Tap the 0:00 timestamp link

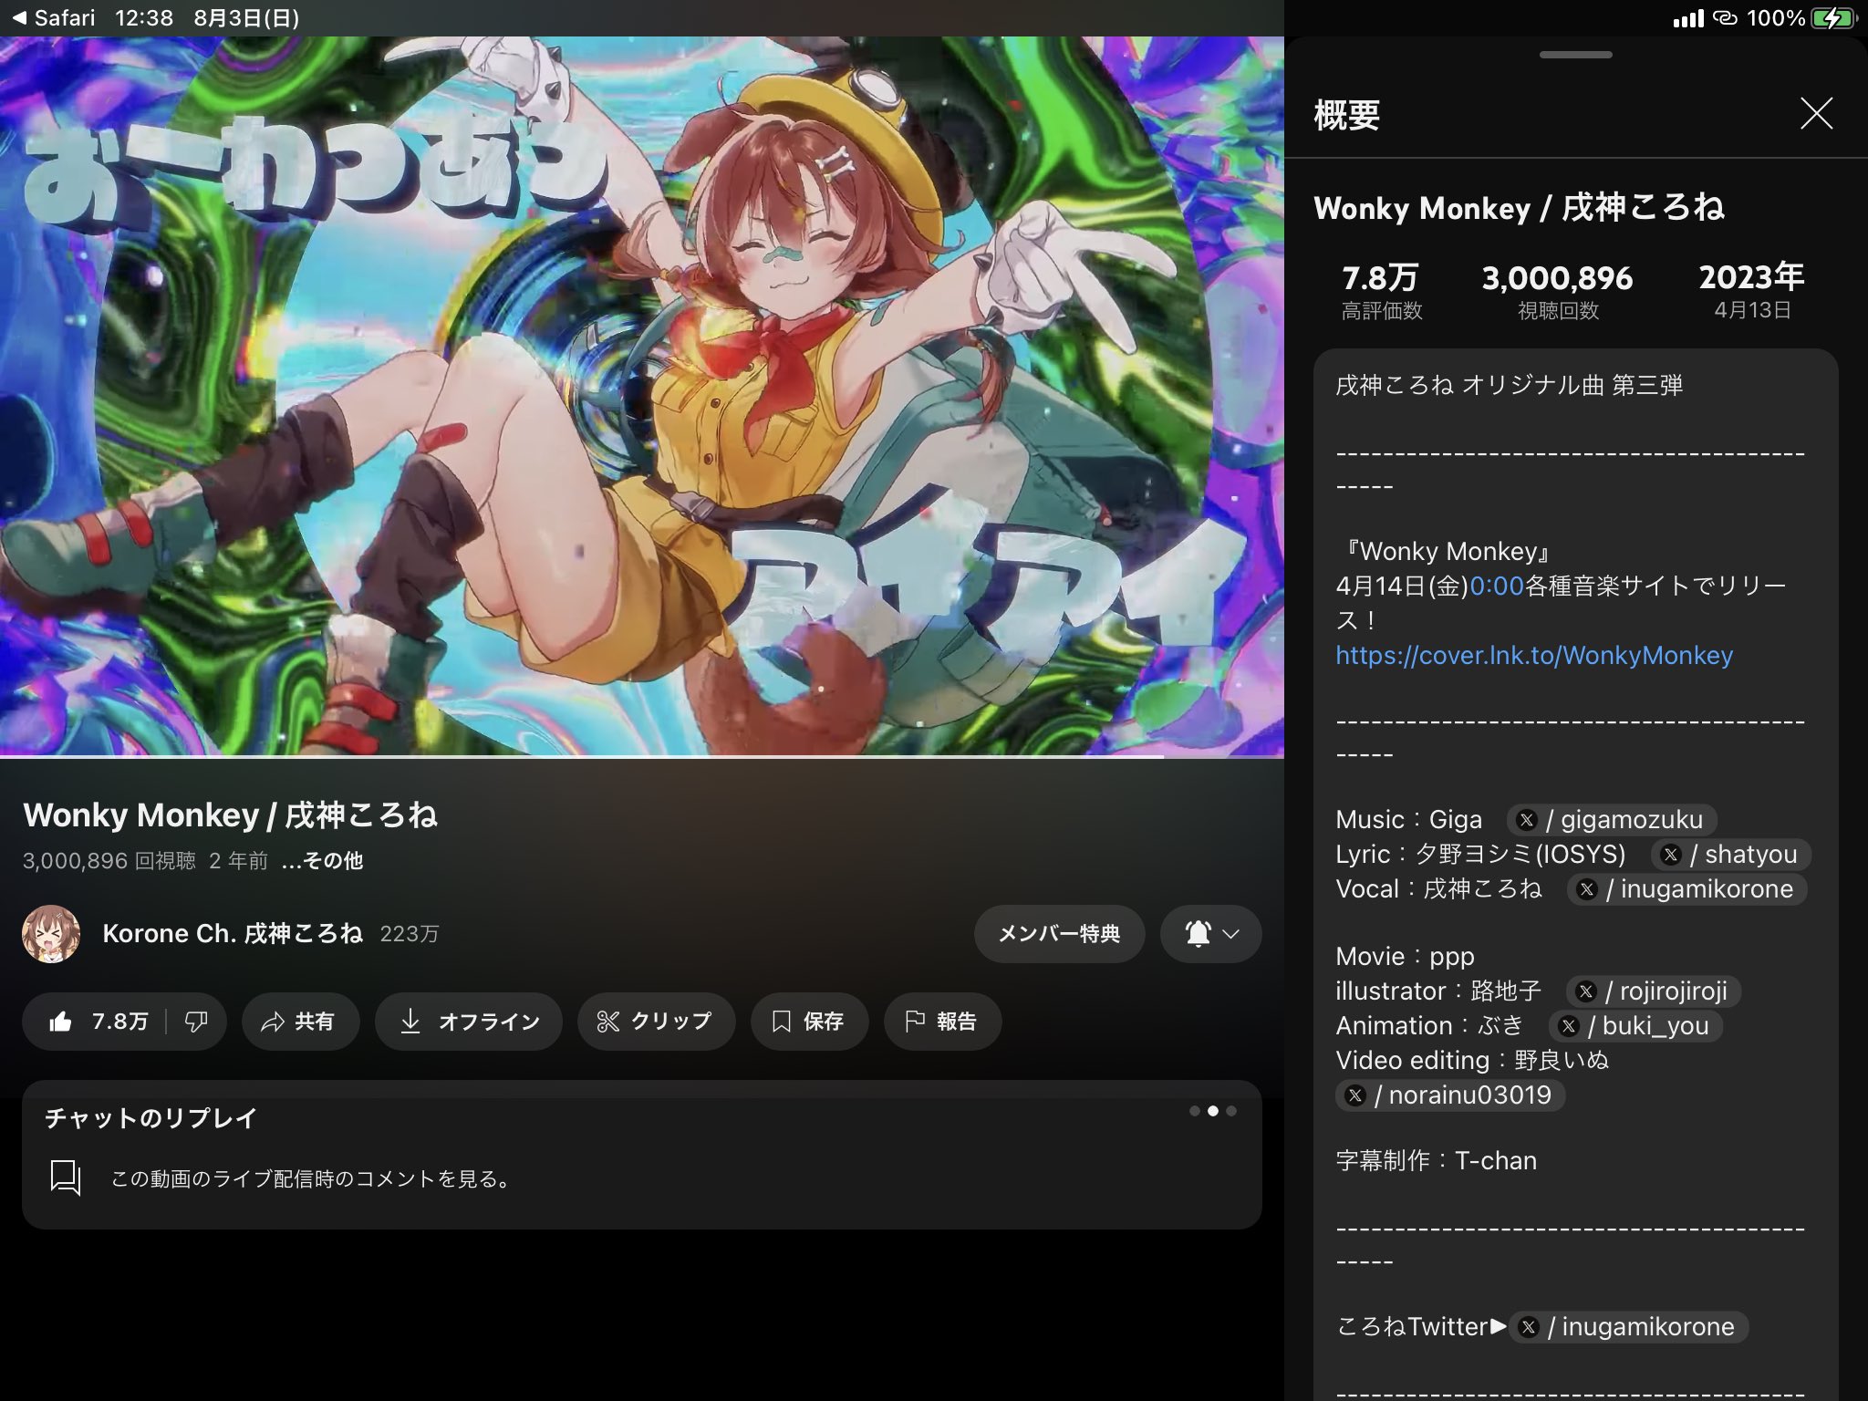[1497, 586]
